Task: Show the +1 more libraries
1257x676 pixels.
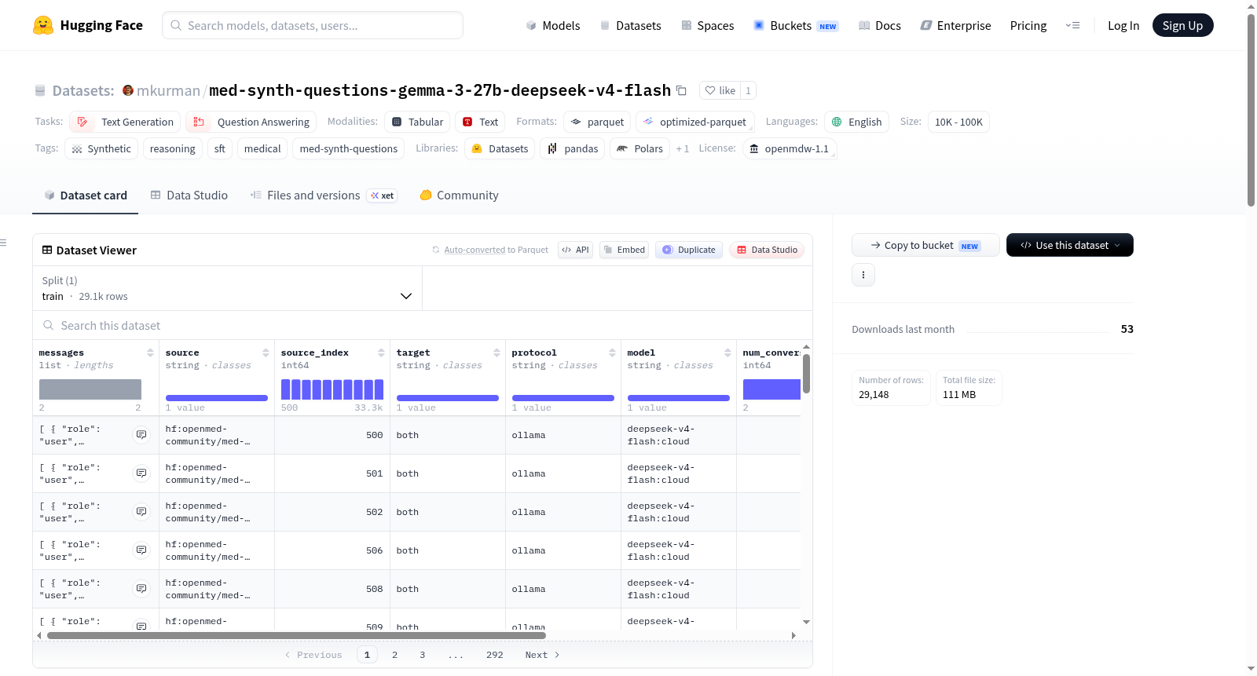Action: pos(682,148)
